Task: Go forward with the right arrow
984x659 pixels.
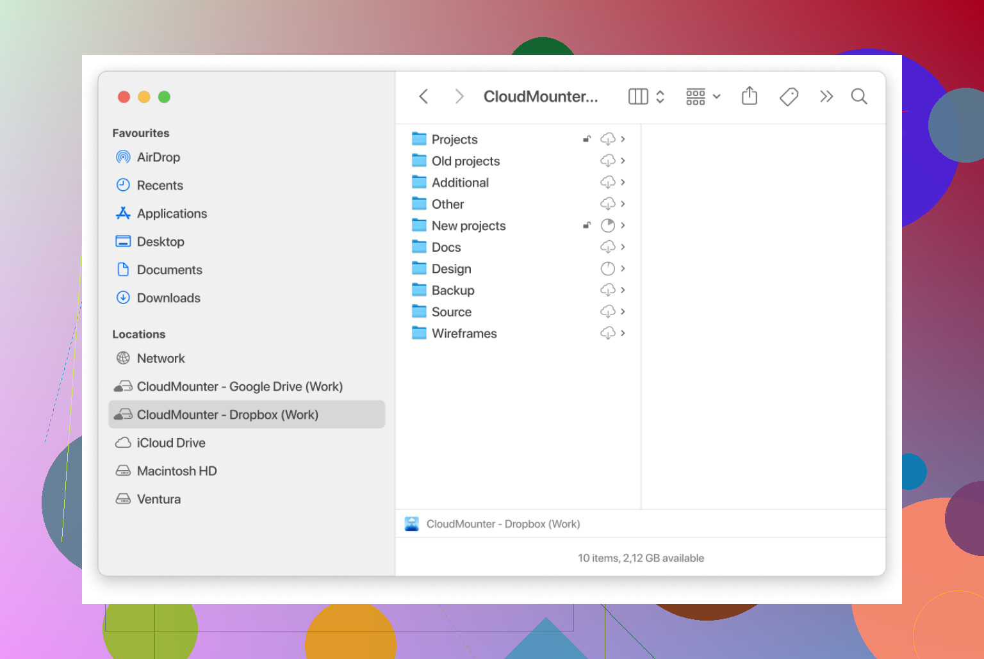Action: tap(459, 97)
